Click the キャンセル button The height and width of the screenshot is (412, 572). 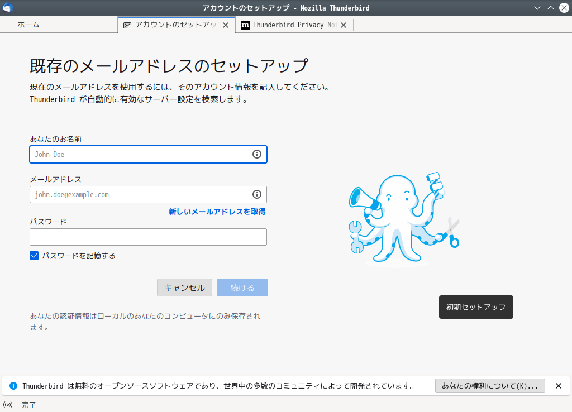coord(184,288)
